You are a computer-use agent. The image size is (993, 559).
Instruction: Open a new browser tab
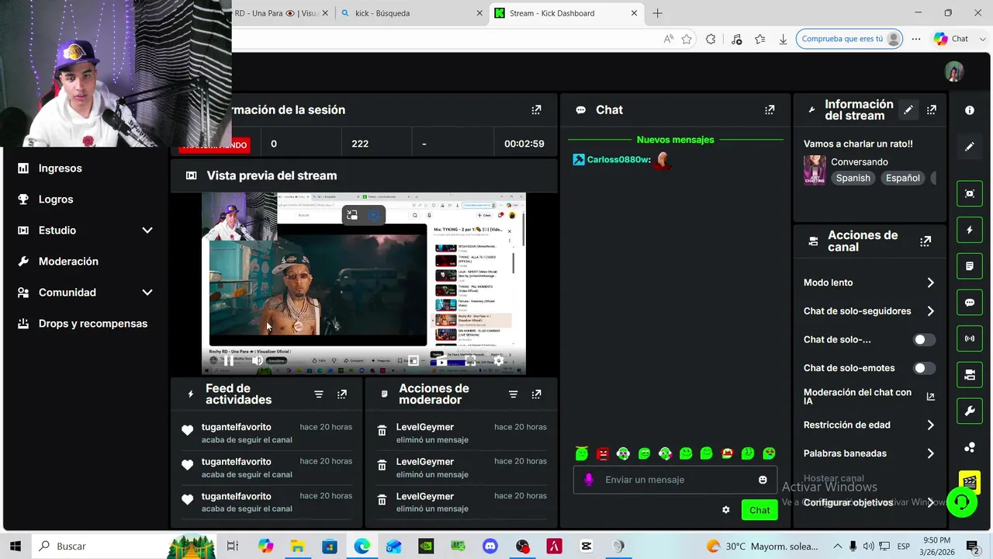tap(657, 13)
